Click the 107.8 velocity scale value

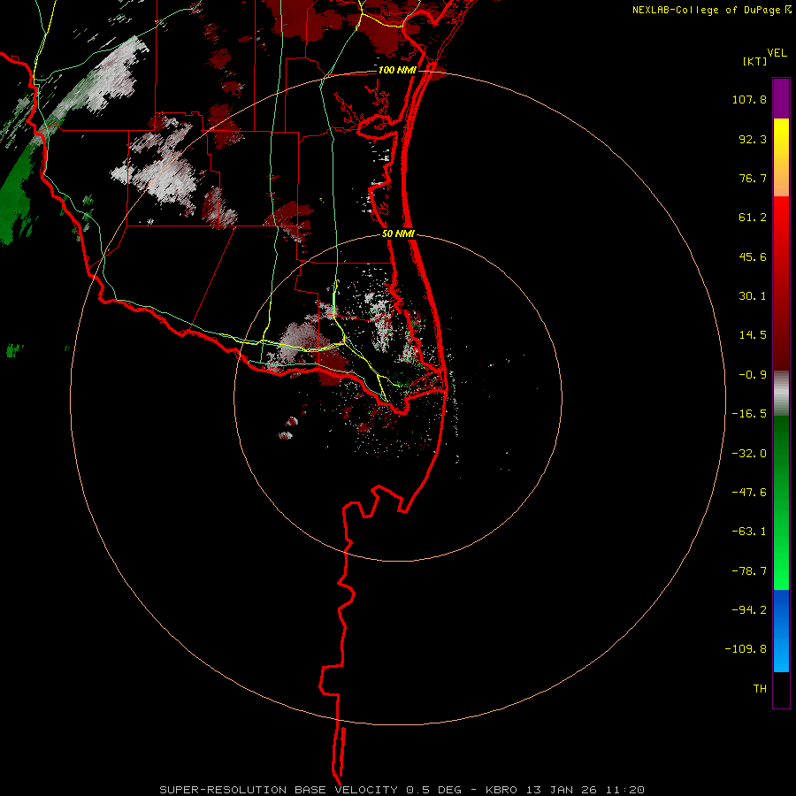[x=749, y=99]
